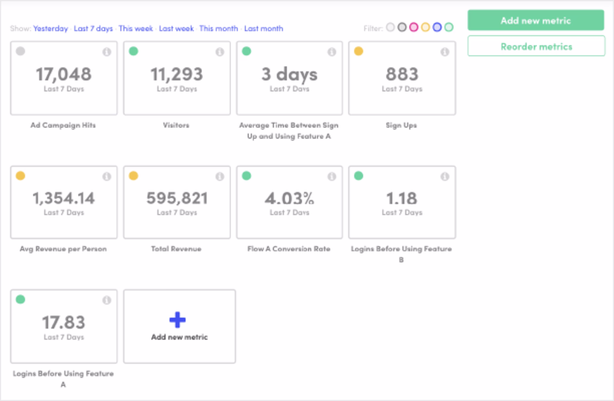Toggle the gray filter circle
The height and width of the screenshot is (401, 614).
(402, 28)
